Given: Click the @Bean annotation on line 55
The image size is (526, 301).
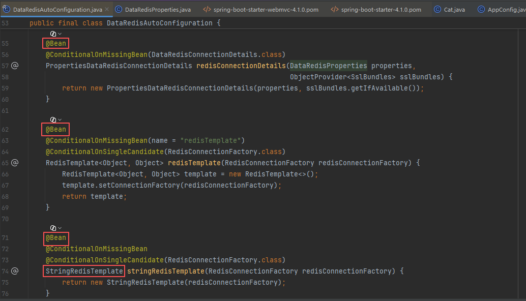Looking at the screenshot, I should pos(55,44).
